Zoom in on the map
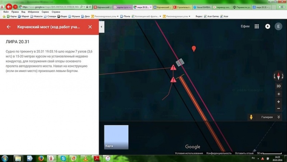This screenshot has width=287, height=162. [279, 102]
